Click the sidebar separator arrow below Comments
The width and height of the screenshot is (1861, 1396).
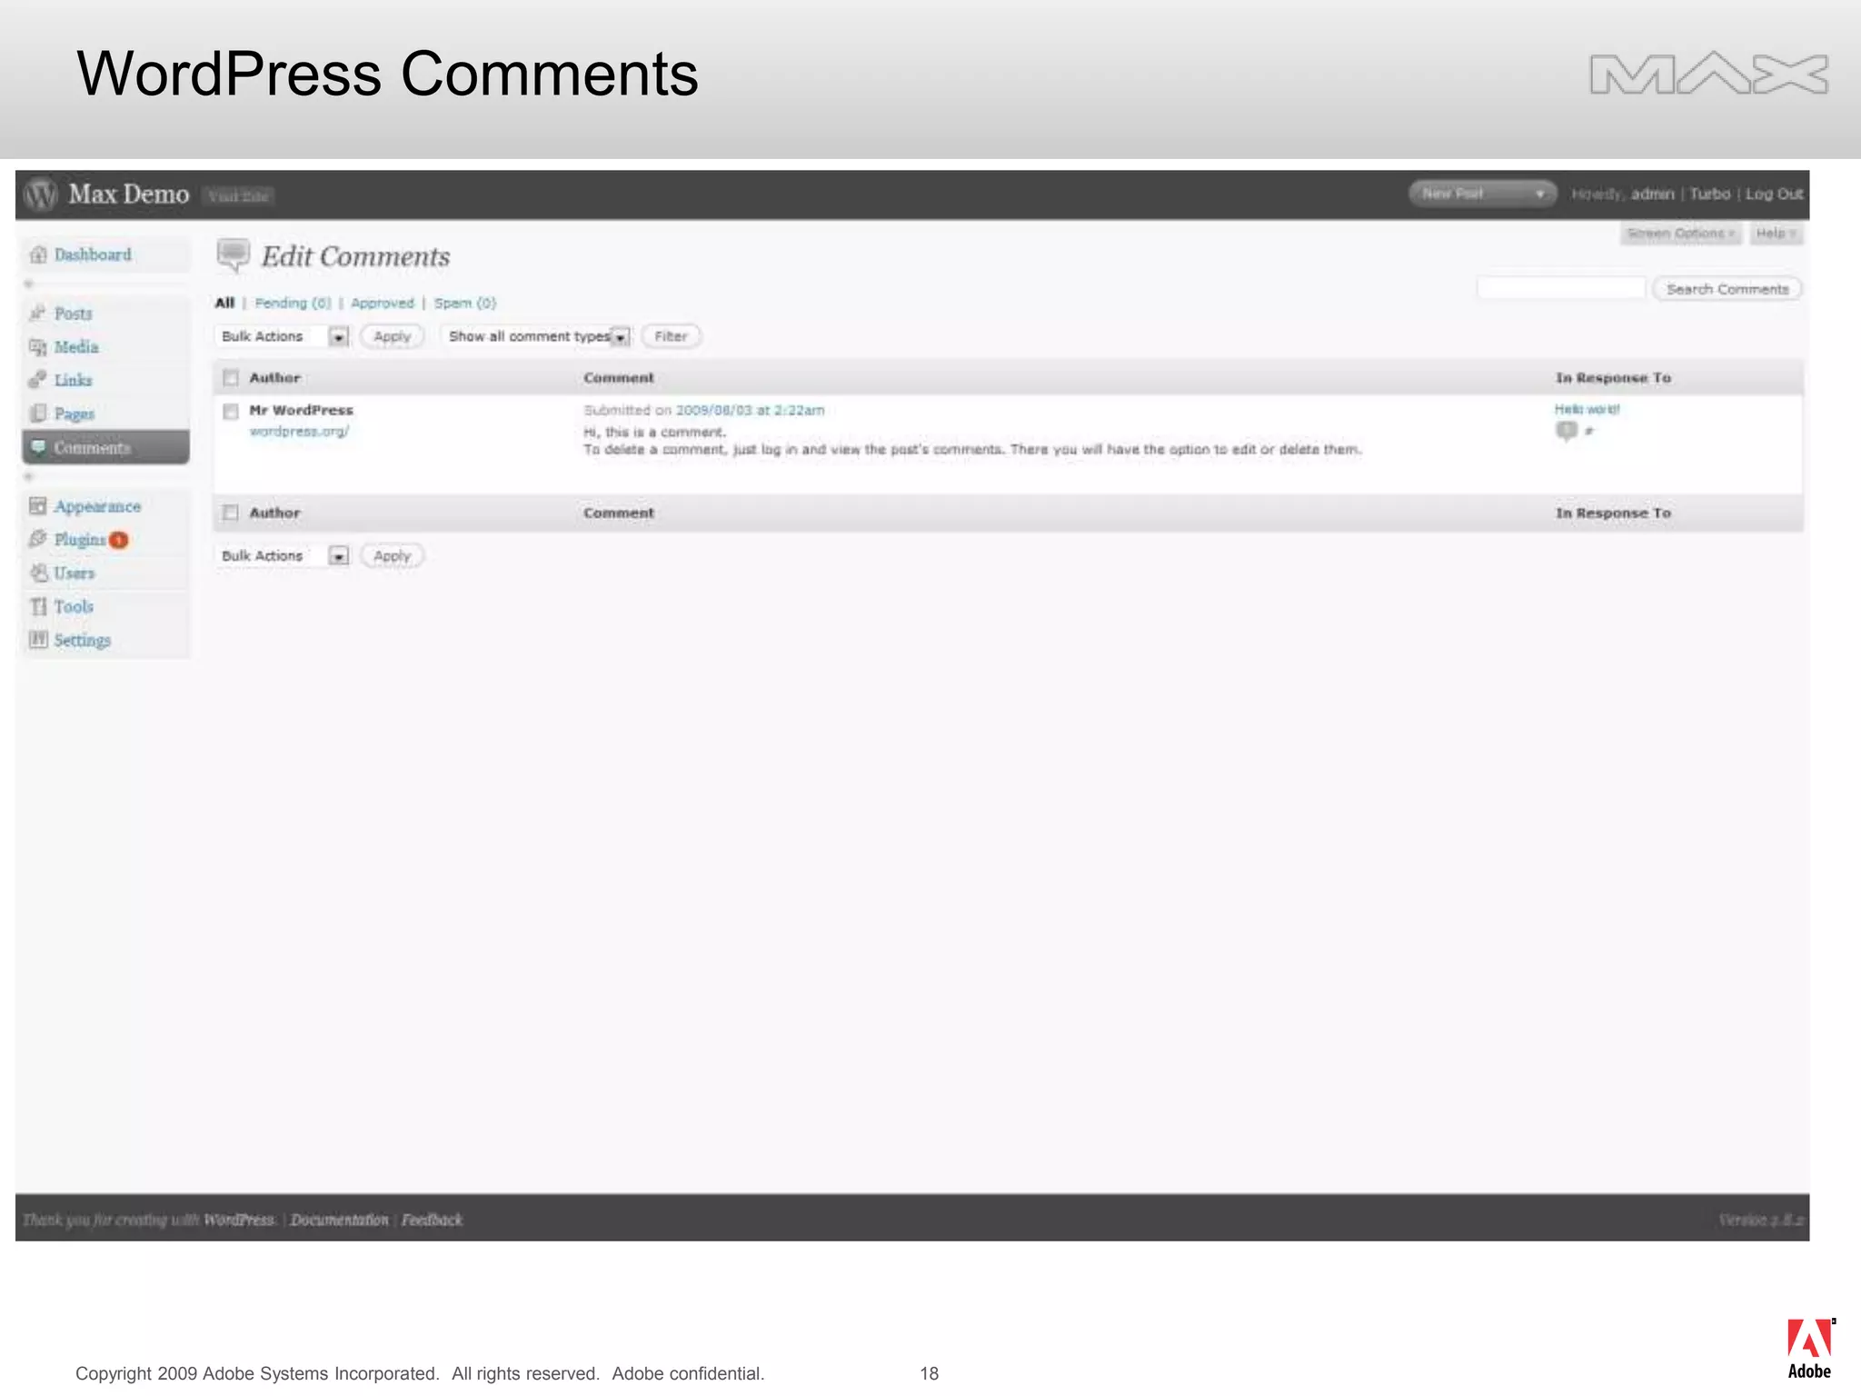pyautogui.click(x=28, y=476)
